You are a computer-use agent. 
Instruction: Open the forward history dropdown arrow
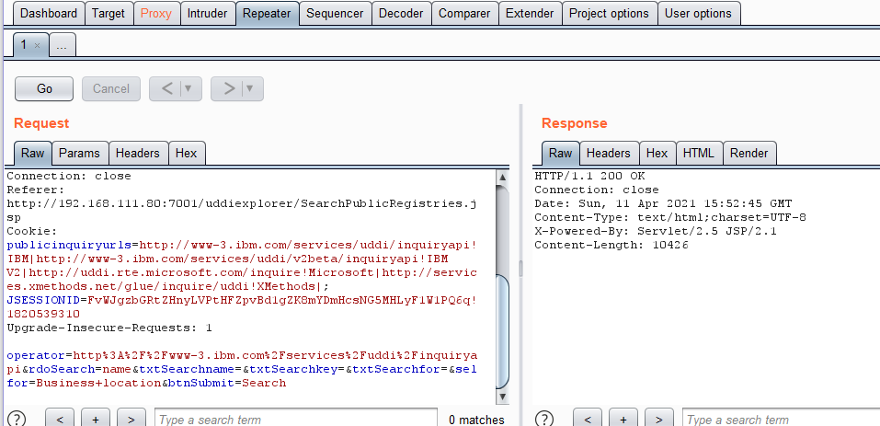pos(251,88)
